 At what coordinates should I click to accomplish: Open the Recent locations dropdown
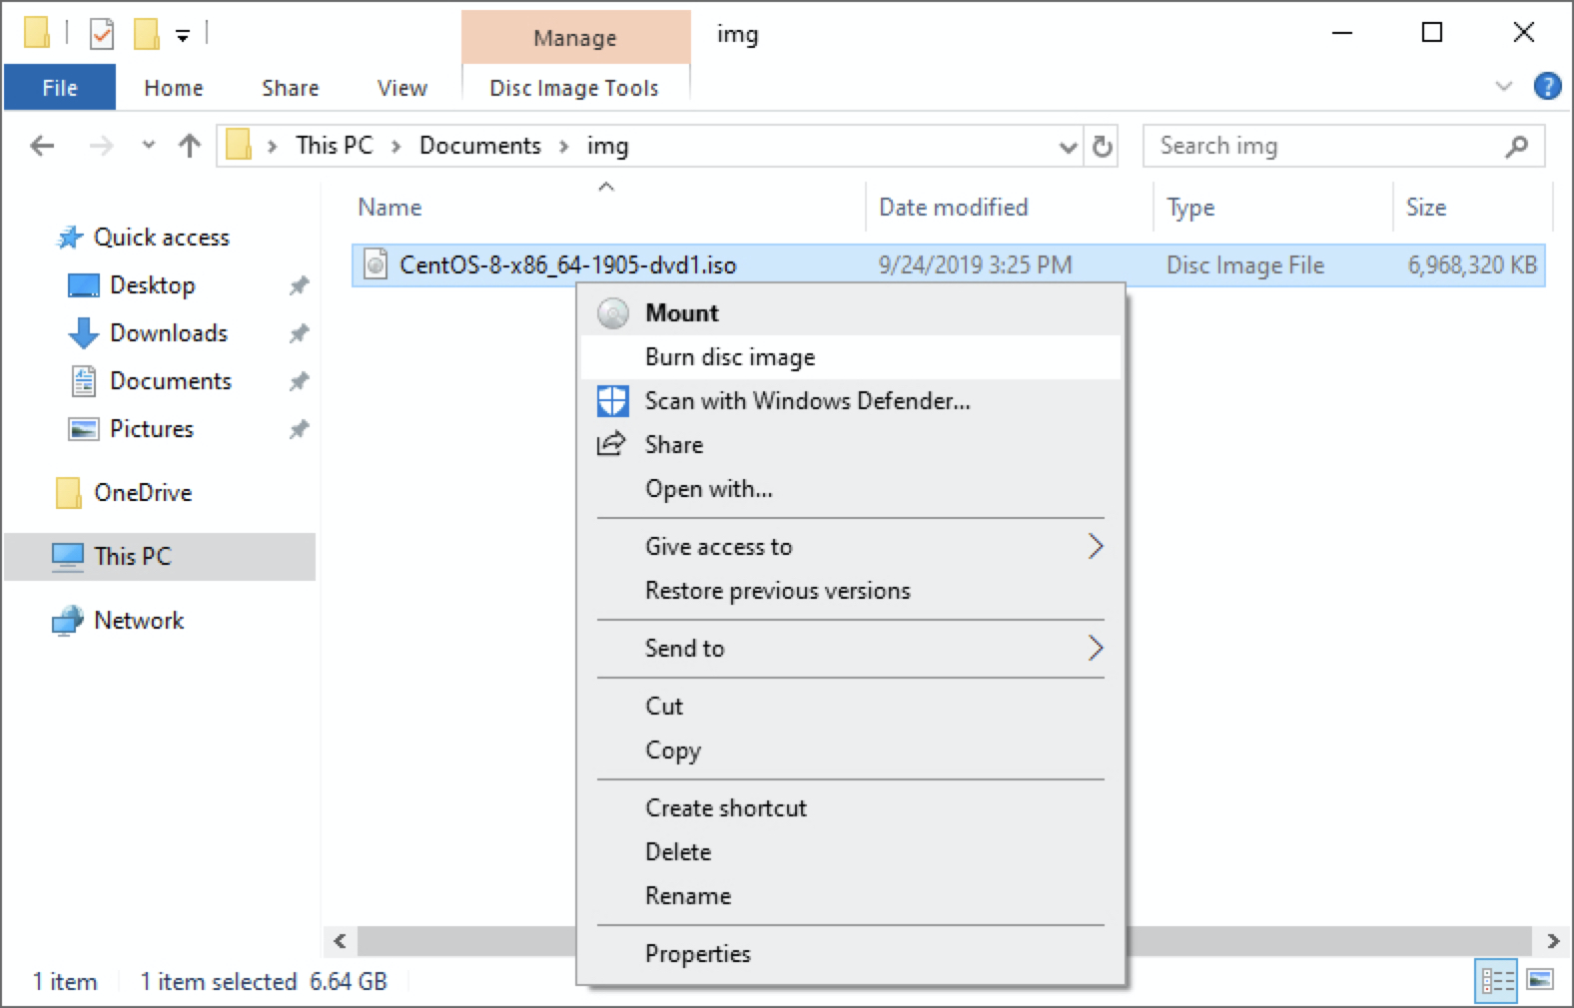[149, 146]
